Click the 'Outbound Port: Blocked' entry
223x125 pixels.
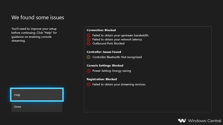tap(108, 43)
